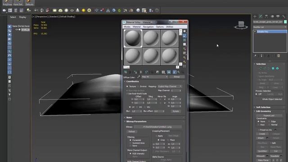Open the Hierarchy tab in command panel

point(266,17)
